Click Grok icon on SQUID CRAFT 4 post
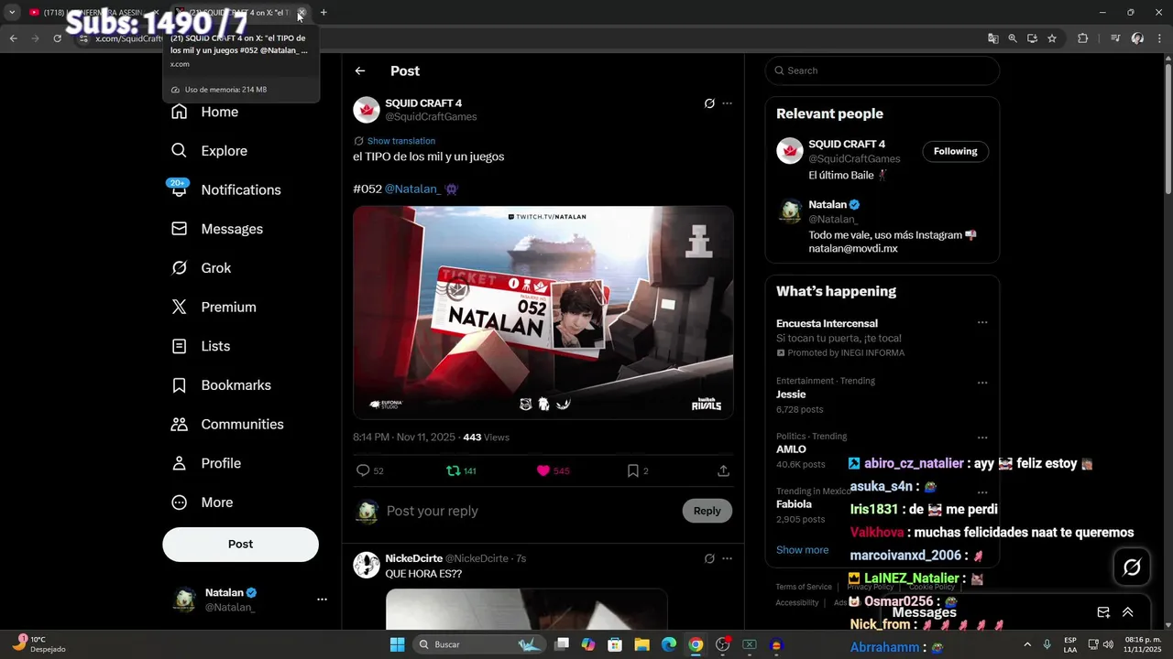Image resolution: width=1173 pixels, height=659 pixels. (709, 103)
